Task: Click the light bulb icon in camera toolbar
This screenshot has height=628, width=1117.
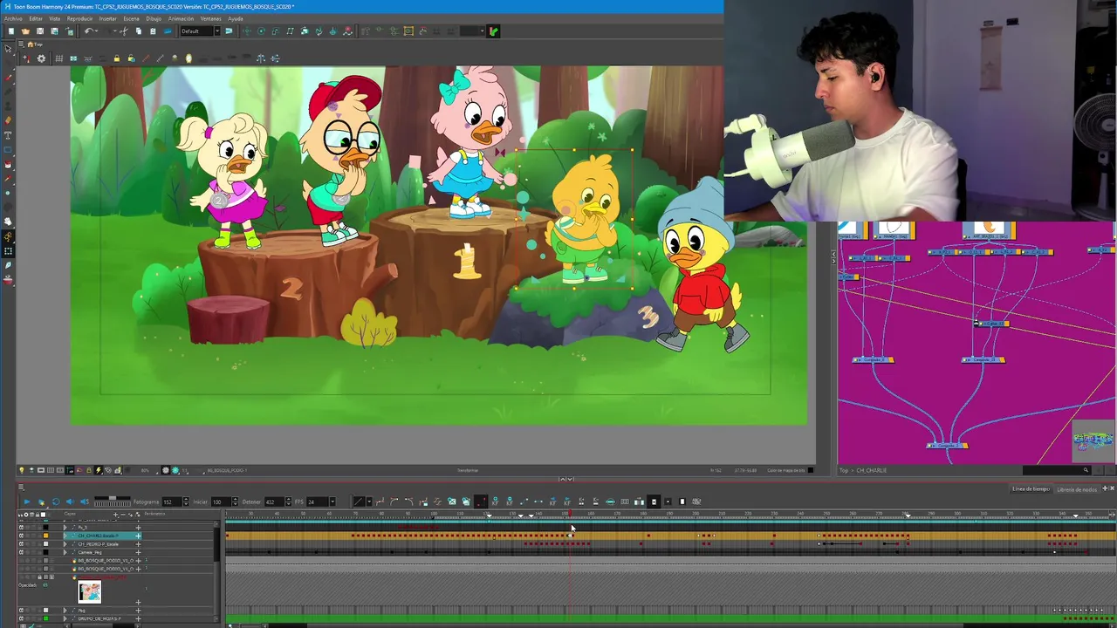Action: [x=188, y=58]
